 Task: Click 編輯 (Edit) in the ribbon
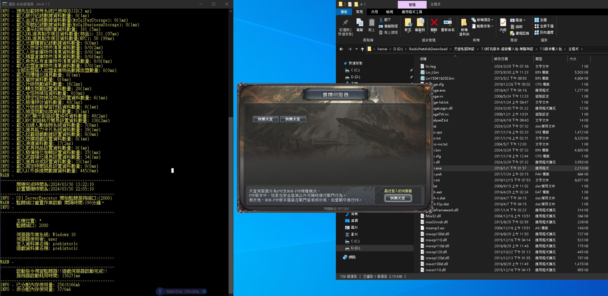tap(516, 27)
